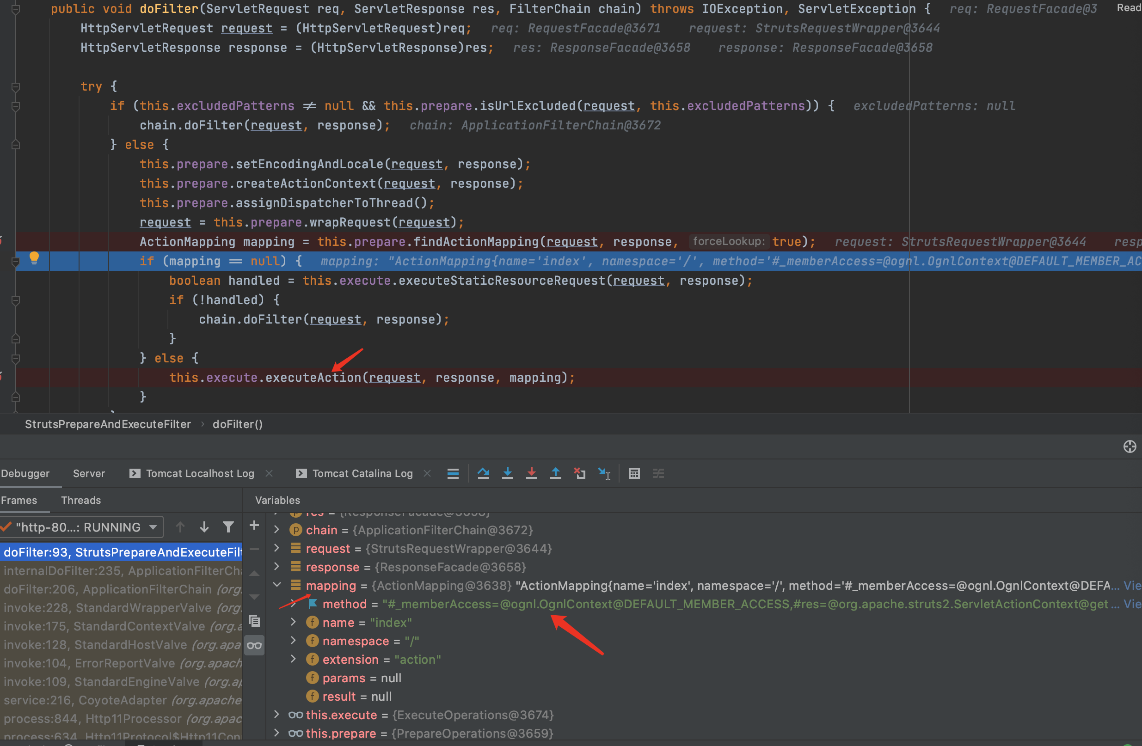Collapse the try block fold marker
The height and width of the screenshot is (746, 1142).
pyautogui.click(x=15, y=86)
